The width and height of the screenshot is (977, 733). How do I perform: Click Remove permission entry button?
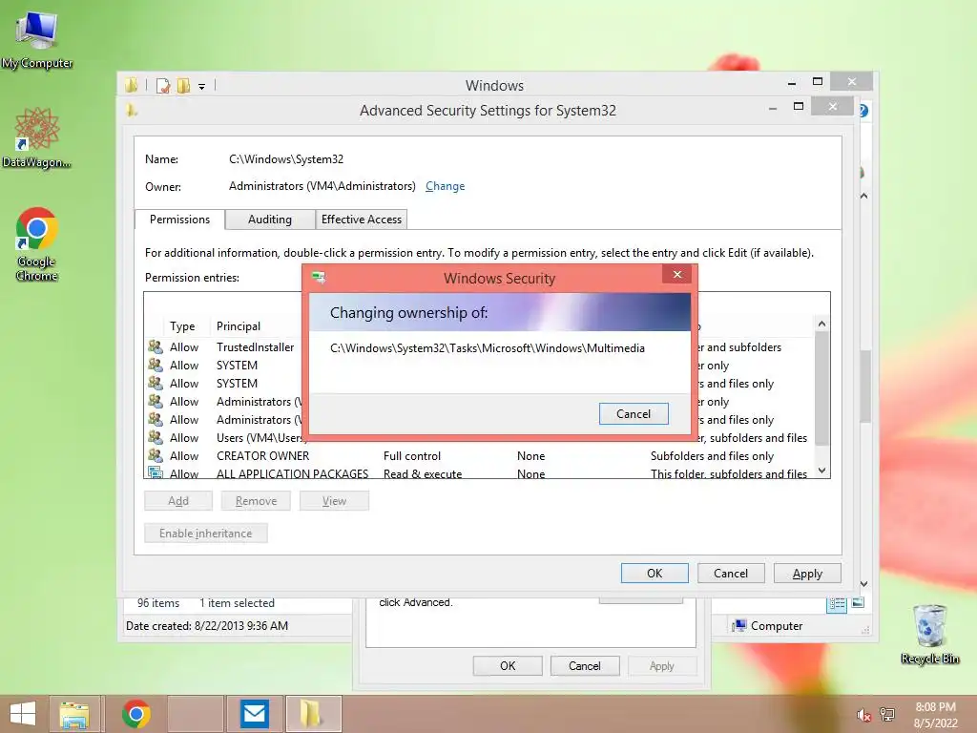click(256, 501)
